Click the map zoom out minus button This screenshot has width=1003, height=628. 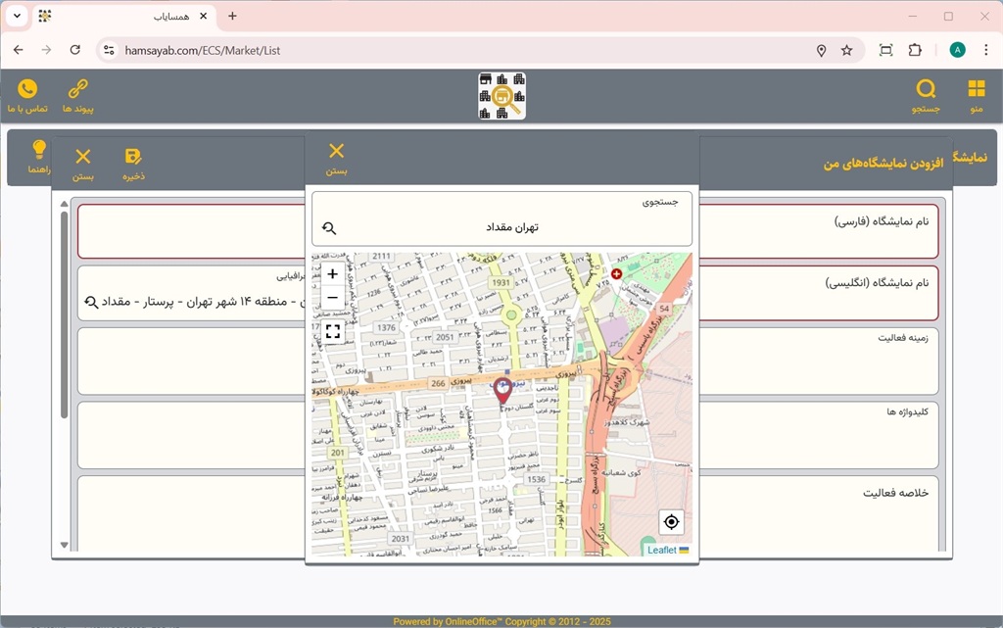click(333, 298)
